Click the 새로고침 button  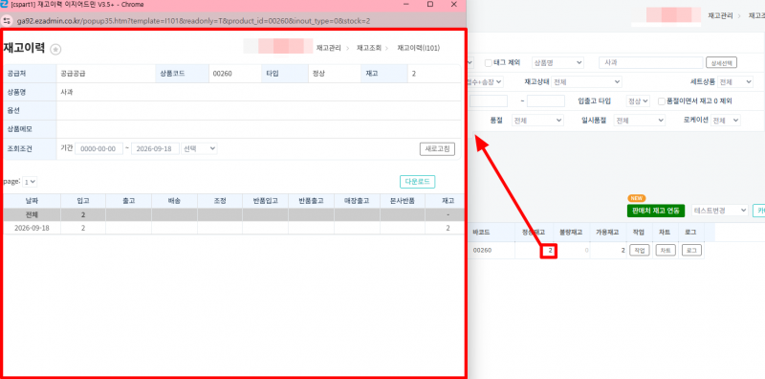coord(438,149)
